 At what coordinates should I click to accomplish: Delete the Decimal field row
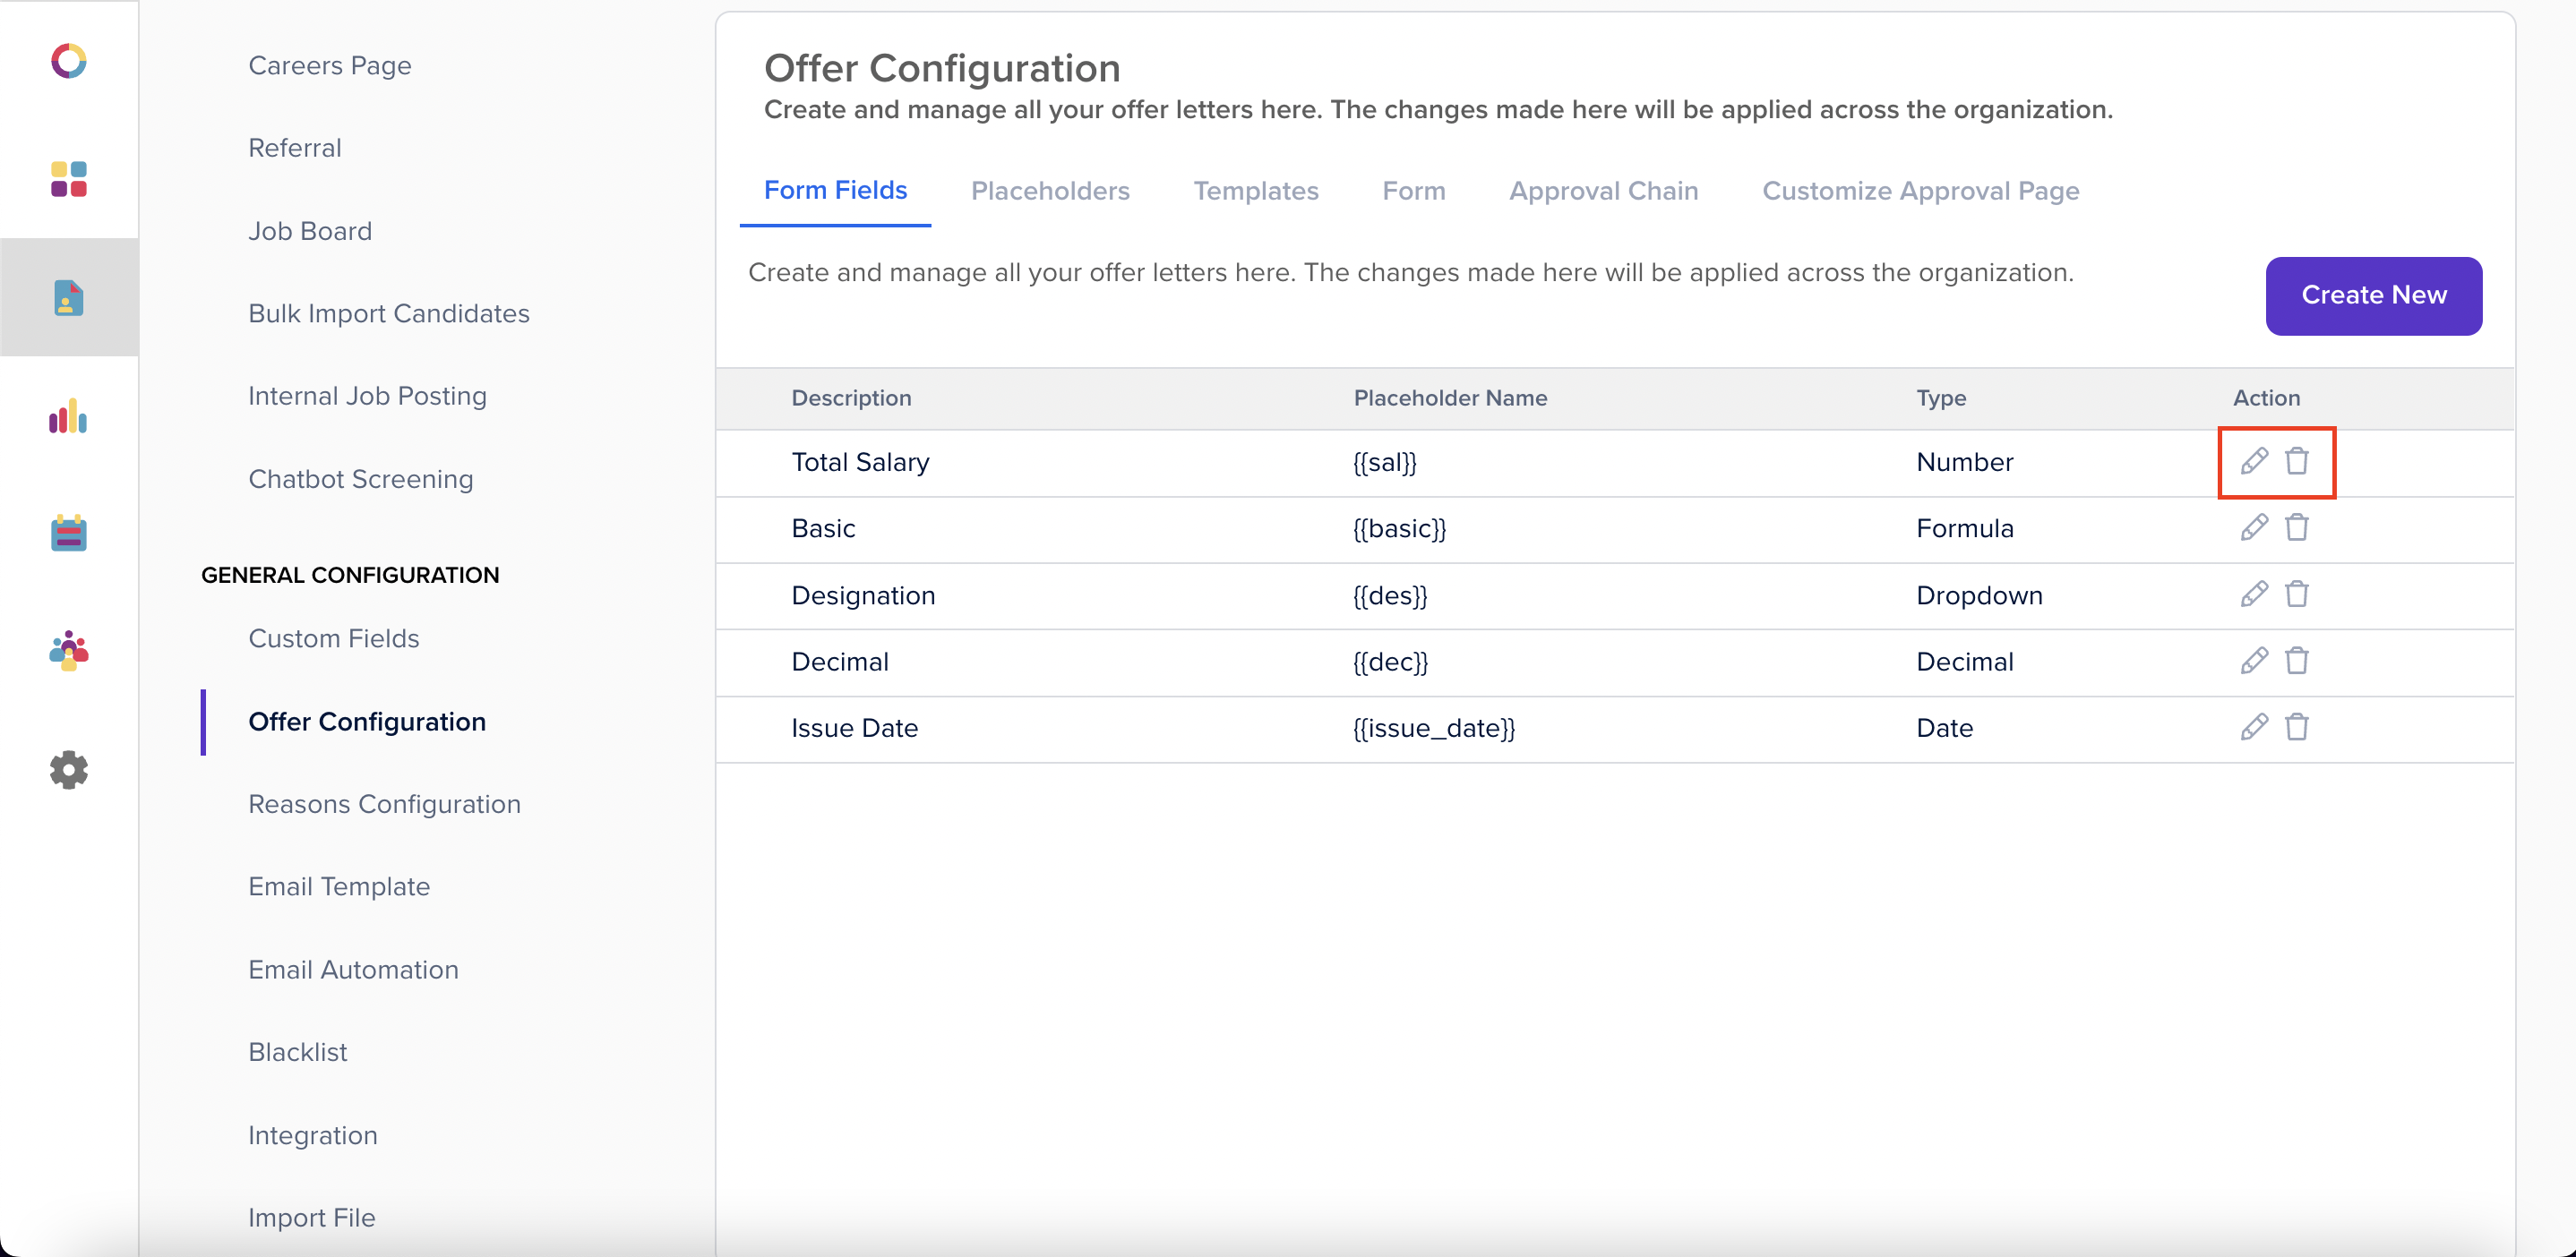(2297, 661)
